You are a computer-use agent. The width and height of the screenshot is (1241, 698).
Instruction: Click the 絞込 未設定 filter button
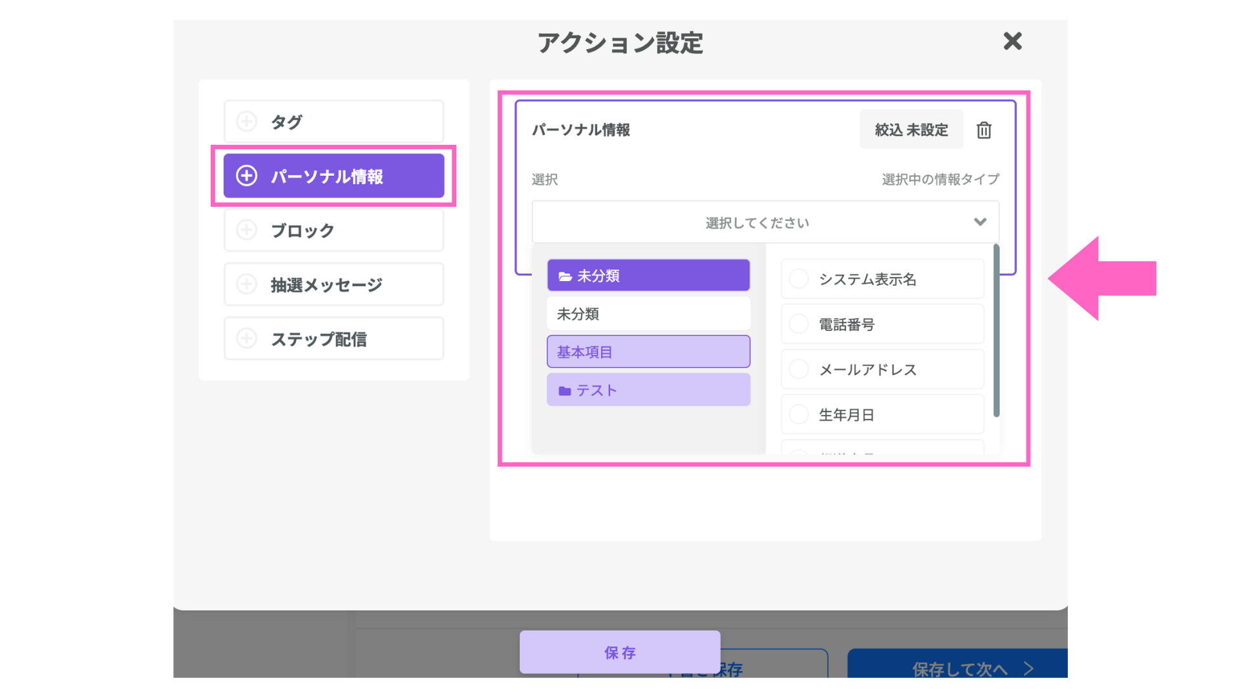(911, 130)
